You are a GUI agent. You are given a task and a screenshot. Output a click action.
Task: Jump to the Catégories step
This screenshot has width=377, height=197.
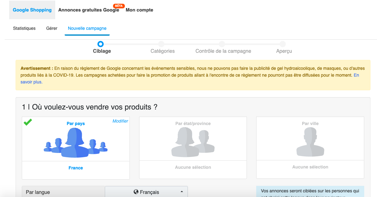[x=161, y=44]
